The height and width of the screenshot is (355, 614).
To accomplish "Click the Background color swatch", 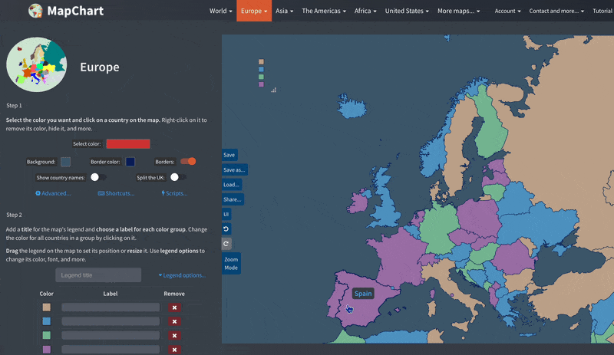I will (65, 162).
